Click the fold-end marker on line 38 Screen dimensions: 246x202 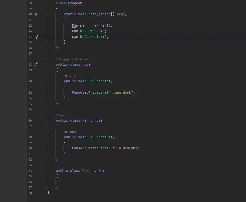coord(46,193)
